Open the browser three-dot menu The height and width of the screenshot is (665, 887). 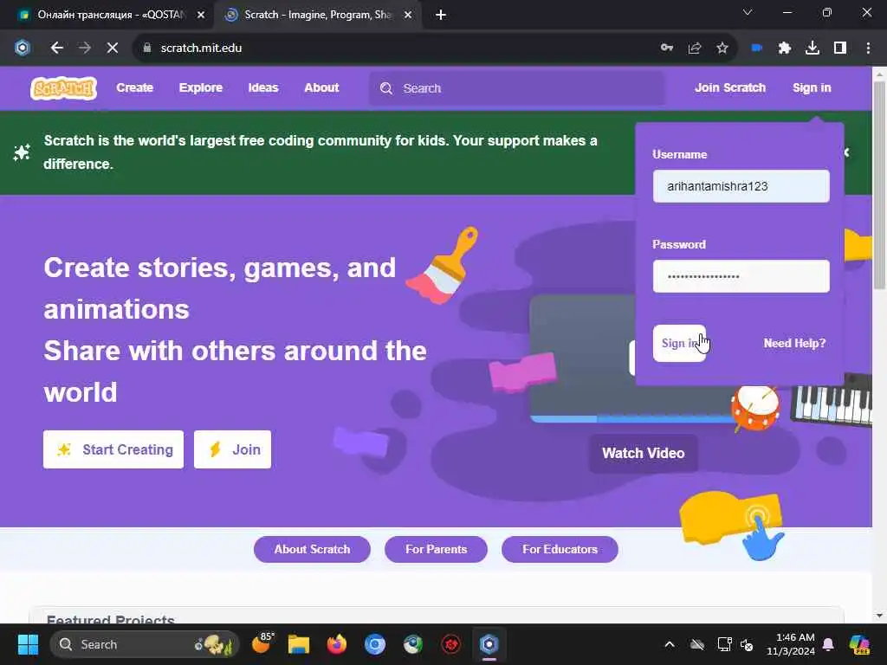(868, 48)
